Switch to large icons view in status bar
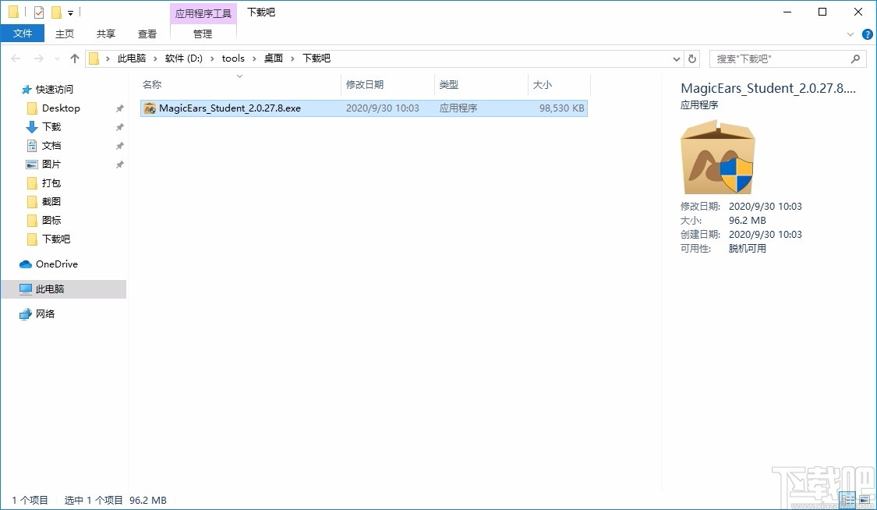 click(x=865, y=499)
